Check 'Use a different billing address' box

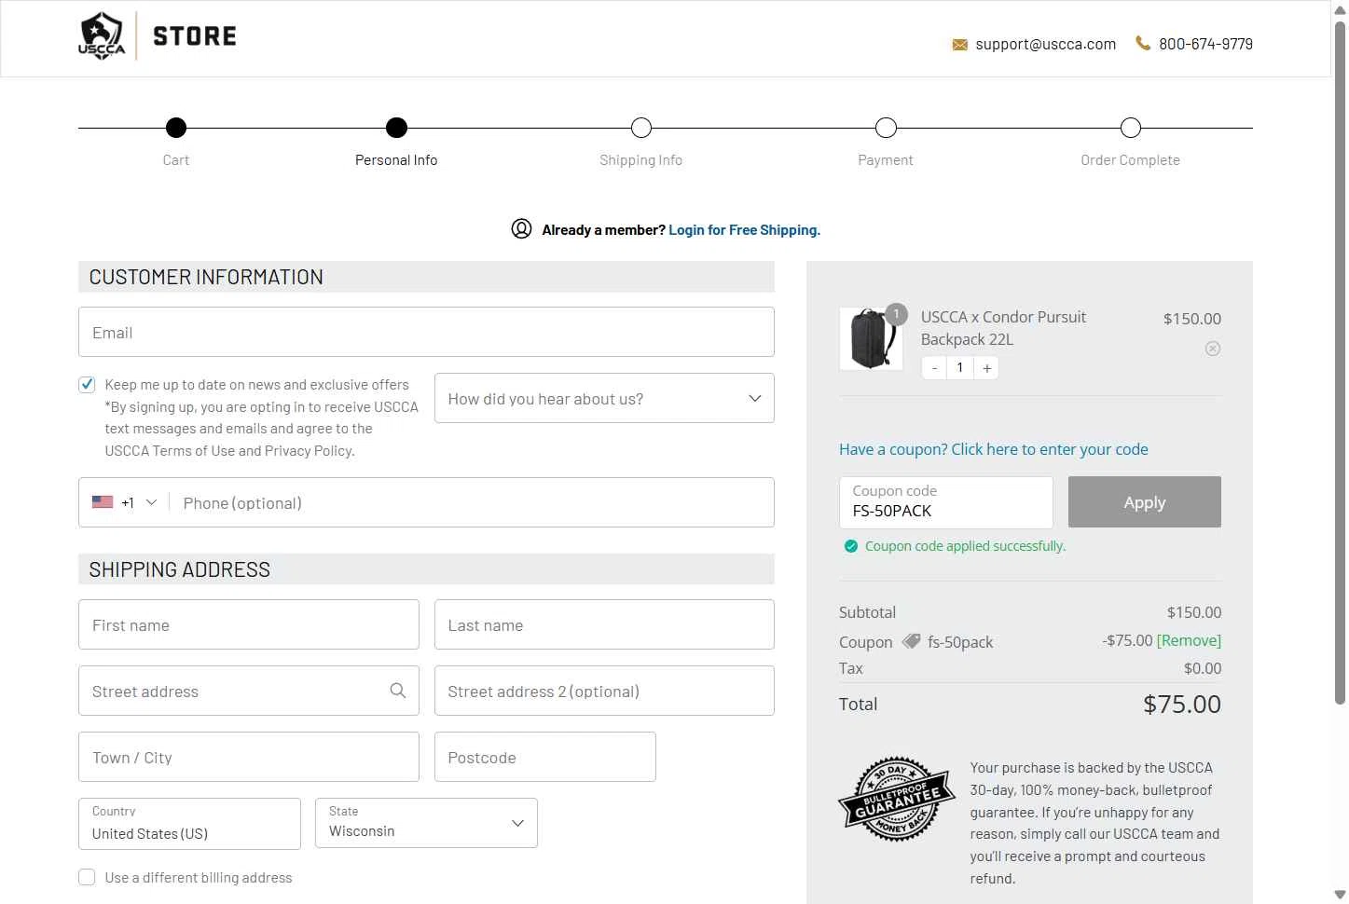click(x=87, y=877)
